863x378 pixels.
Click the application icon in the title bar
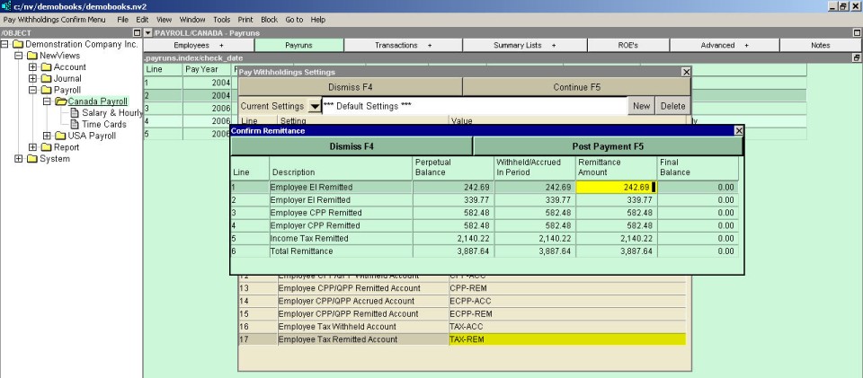(5, 5)
